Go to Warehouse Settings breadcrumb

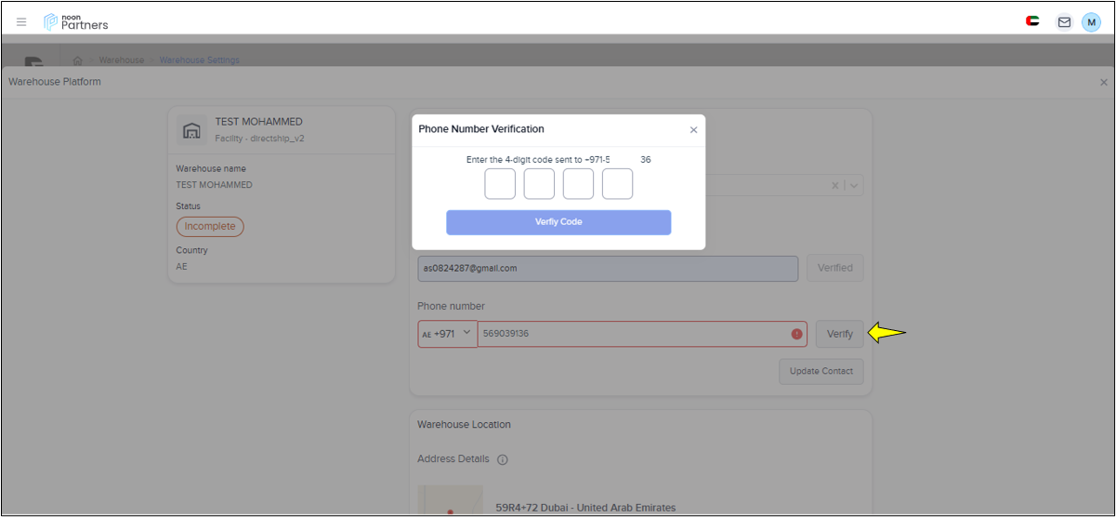coord(199,60)
